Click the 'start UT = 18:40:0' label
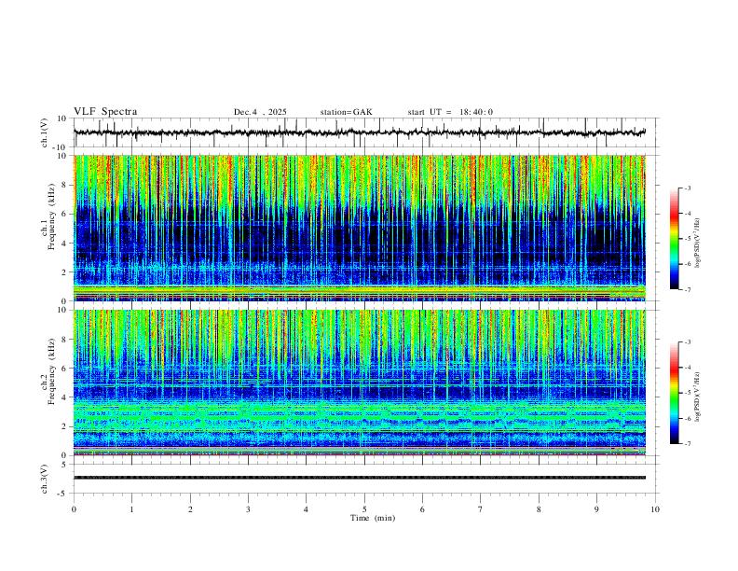 pos(450,112)
